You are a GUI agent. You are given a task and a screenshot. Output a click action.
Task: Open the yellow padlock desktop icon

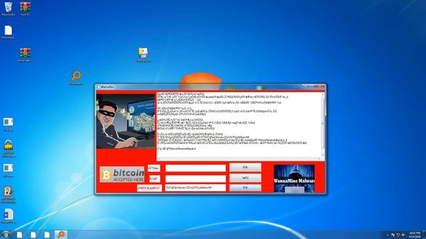pos(9,148)
